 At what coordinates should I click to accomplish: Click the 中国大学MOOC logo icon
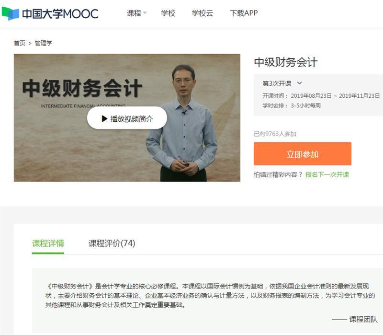[10, 13]
